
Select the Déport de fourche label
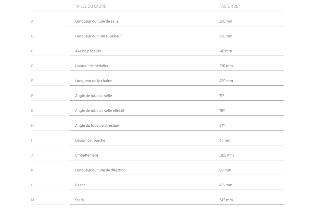(x=90, y=140)
